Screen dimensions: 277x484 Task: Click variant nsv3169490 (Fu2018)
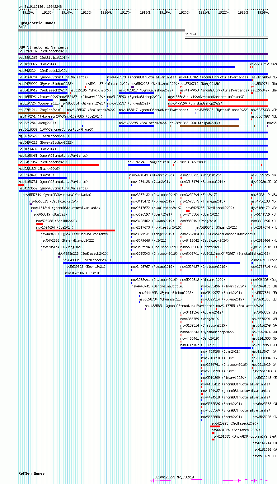click(36, 175)
